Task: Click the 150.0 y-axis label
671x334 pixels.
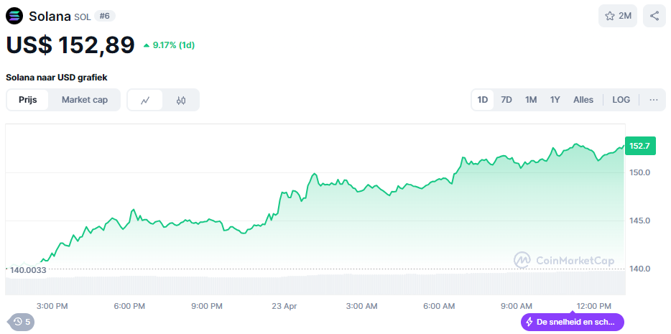Action: [x=640, y=172]
